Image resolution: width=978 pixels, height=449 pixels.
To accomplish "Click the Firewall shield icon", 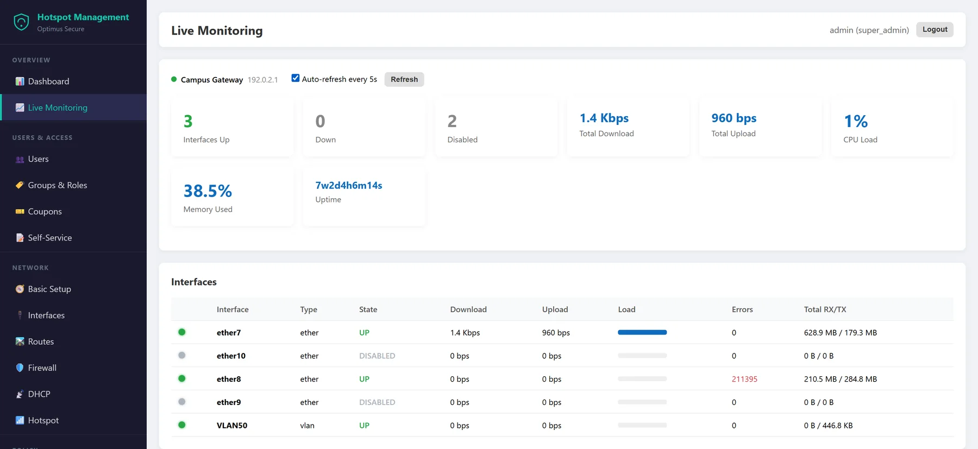I will 20,368.
